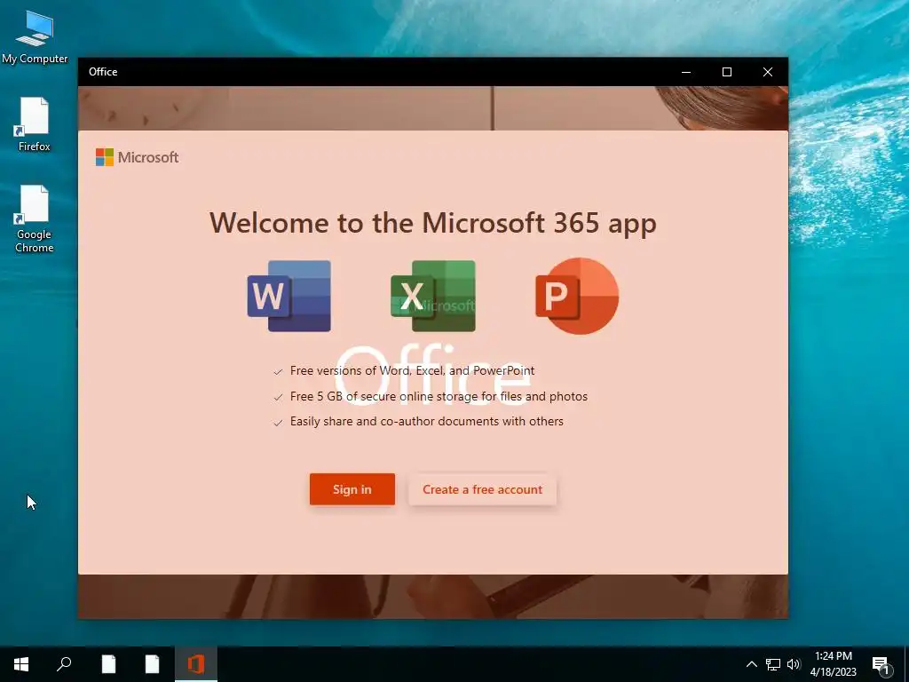Open My Computer desktop icon
The image size is (909, 682).
tap(35, 36)
